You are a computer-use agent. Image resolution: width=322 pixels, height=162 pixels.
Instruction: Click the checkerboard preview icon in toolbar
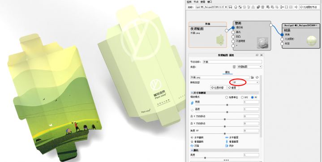coord(240,7)
